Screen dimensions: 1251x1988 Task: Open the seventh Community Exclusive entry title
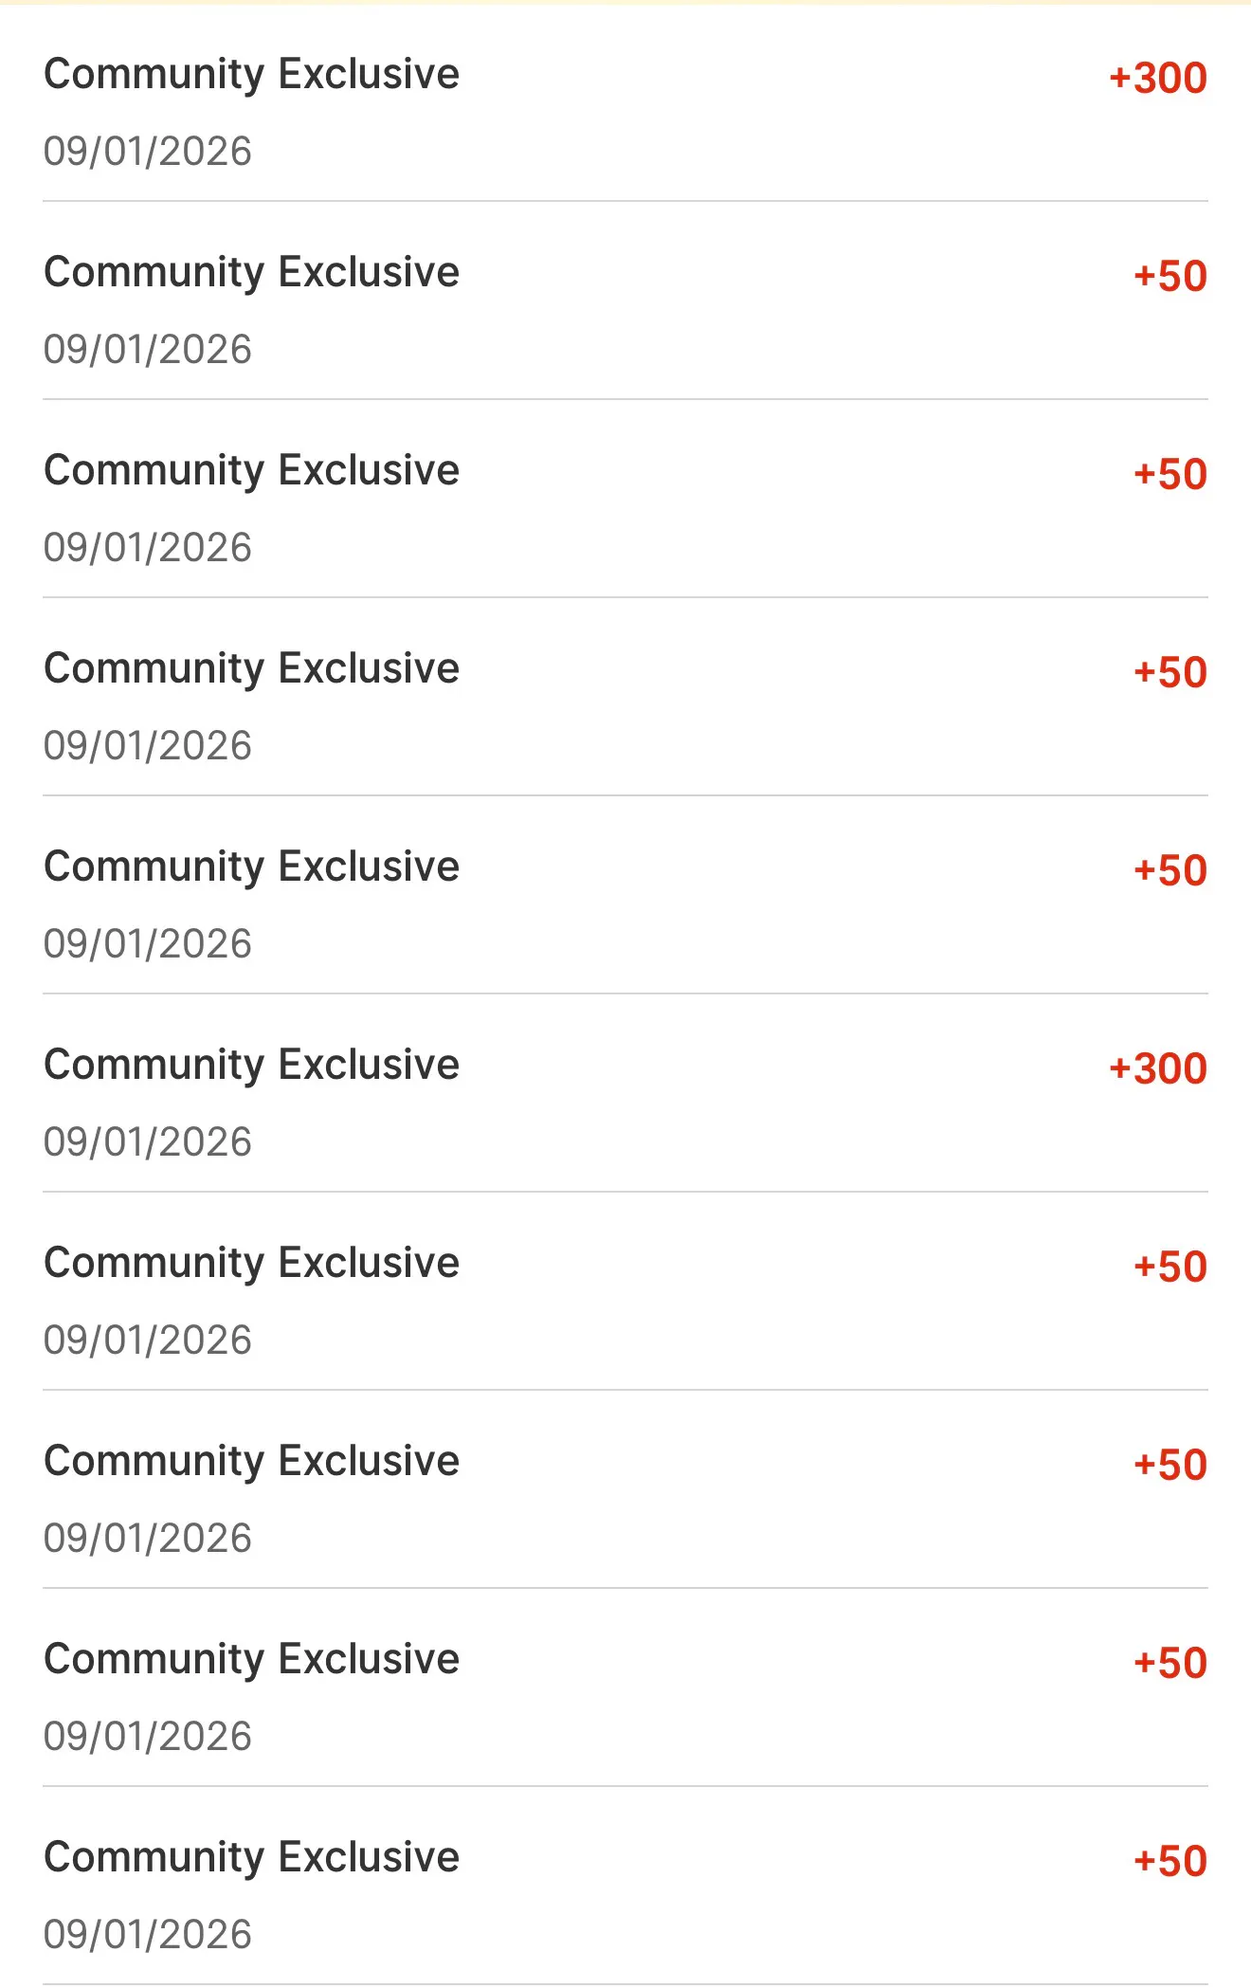251,1264
